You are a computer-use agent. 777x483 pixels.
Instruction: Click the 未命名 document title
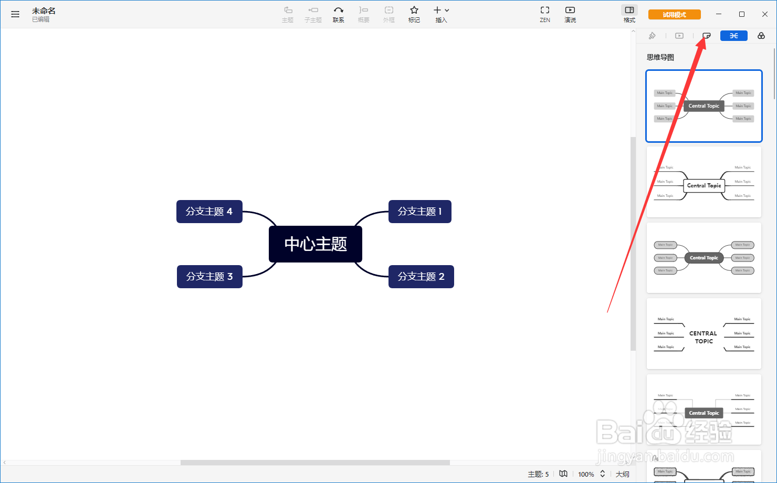tap(44, 10)
